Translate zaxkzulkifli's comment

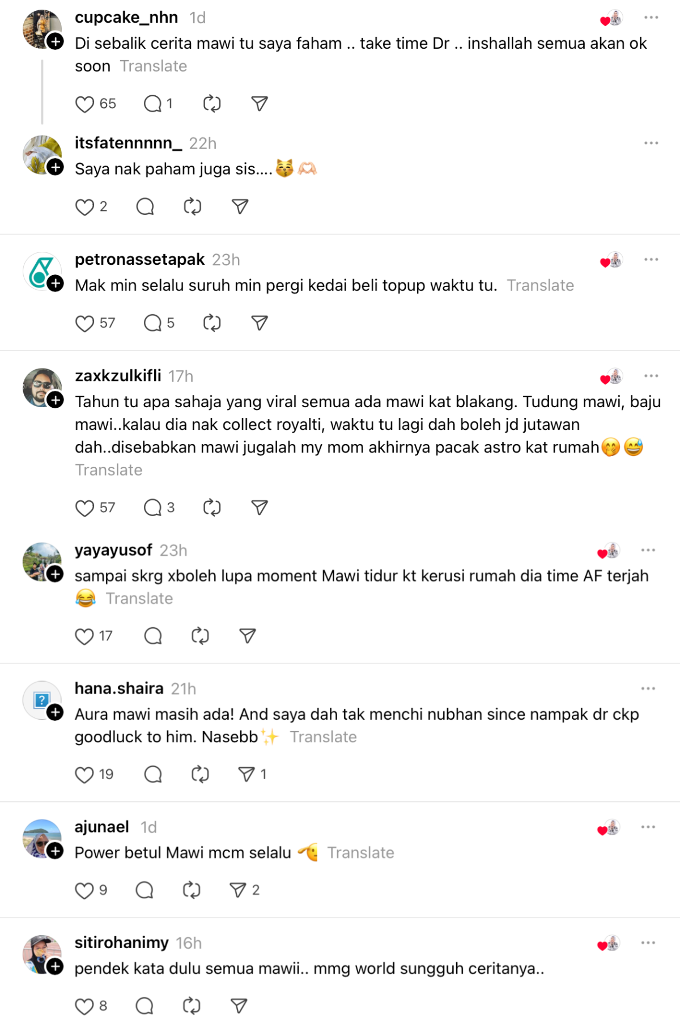(x=109, y=470)
